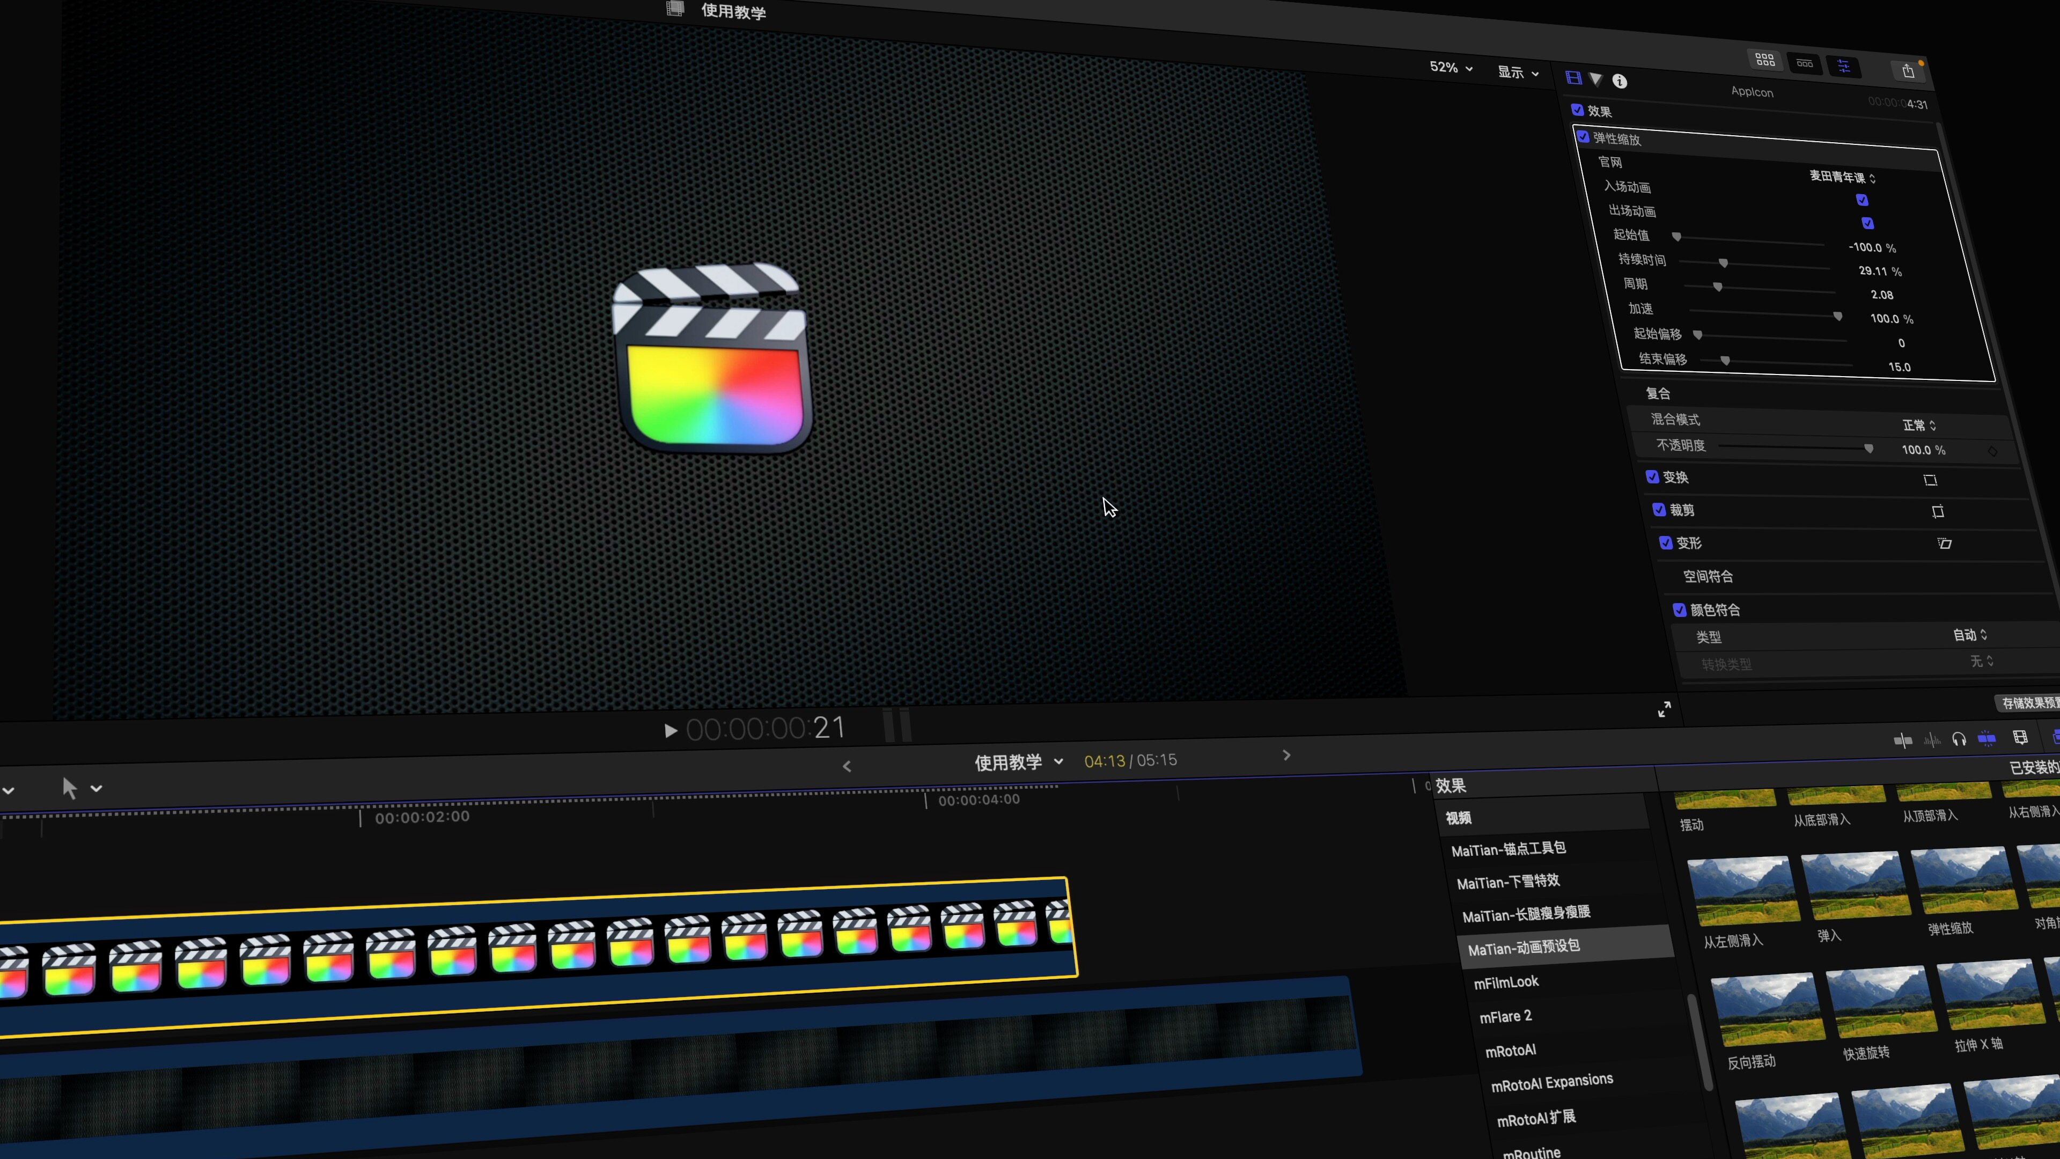The height and width of the screenshot is (1159, 2060).
Task: Select the mFilmLook effects category
Action: point(1506,982)
